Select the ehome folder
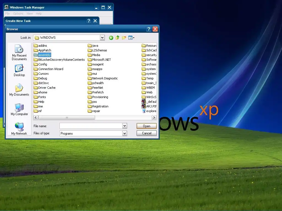 pyautogui.click(x=41, y=92)
